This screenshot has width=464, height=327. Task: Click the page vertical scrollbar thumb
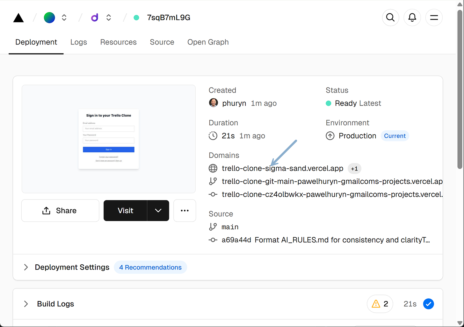pyautogui.click(x=460, y=89)
